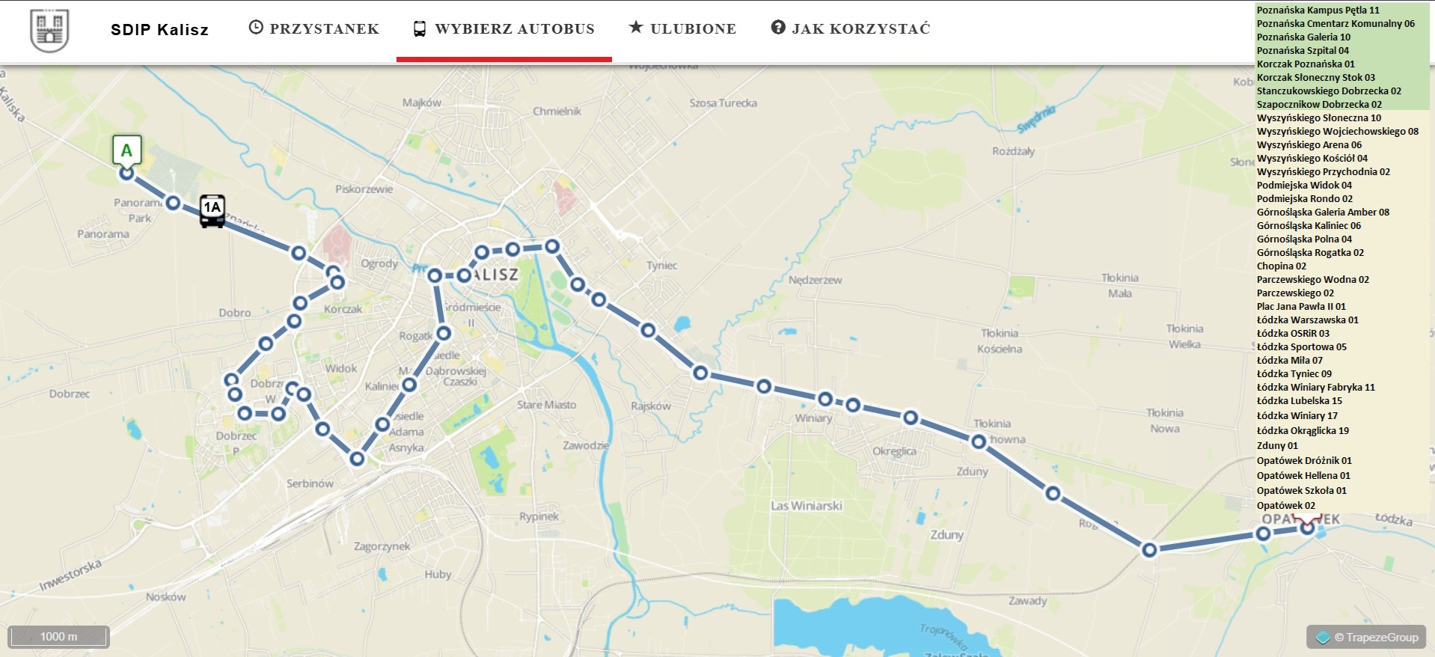This screenshot has height=657, width=1435.
Task: Click the Kalisz city crest logo
Action: [x=49, y=31]
